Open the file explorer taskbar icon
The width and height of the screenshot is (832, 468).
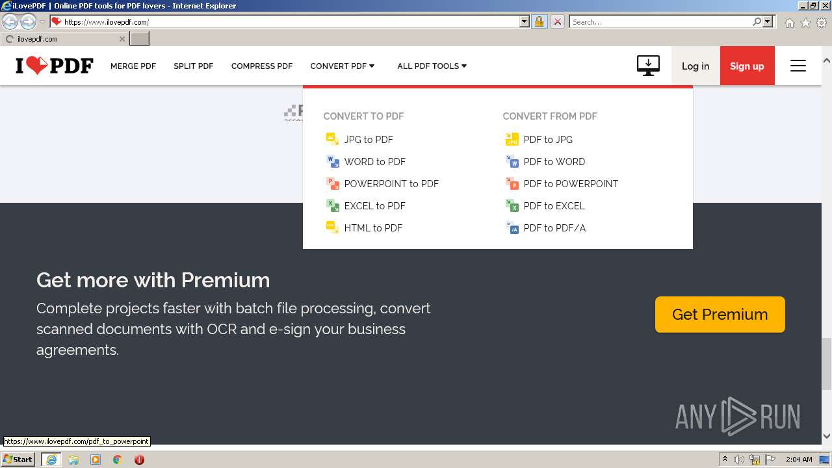click(x=73, y=459)
